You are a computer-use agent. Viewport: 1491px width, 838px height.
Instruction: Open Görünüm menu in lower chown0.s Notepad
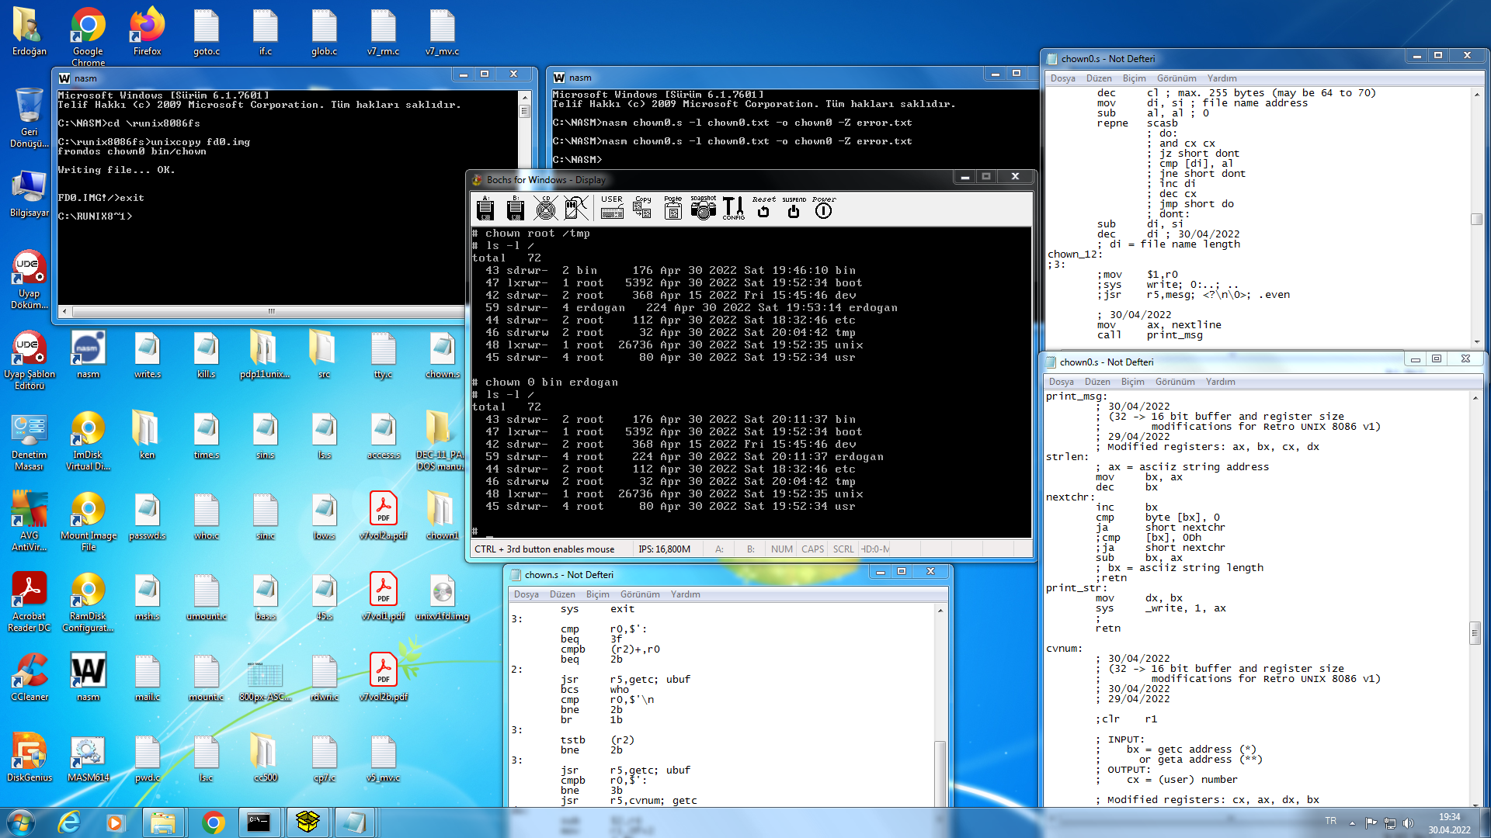point(1174,382)
